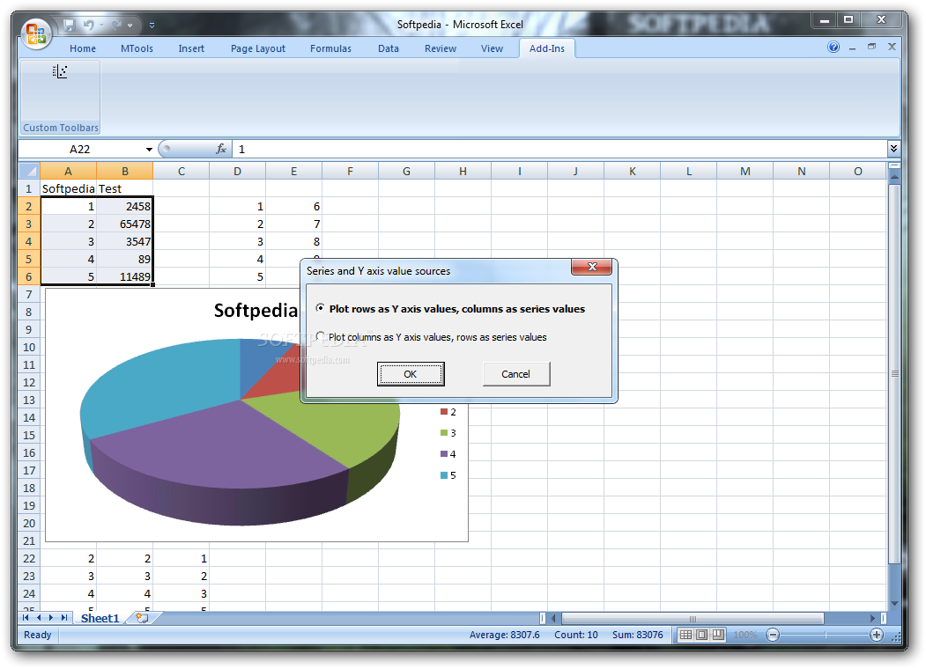Click the insert function fx icon

(221, 150)
